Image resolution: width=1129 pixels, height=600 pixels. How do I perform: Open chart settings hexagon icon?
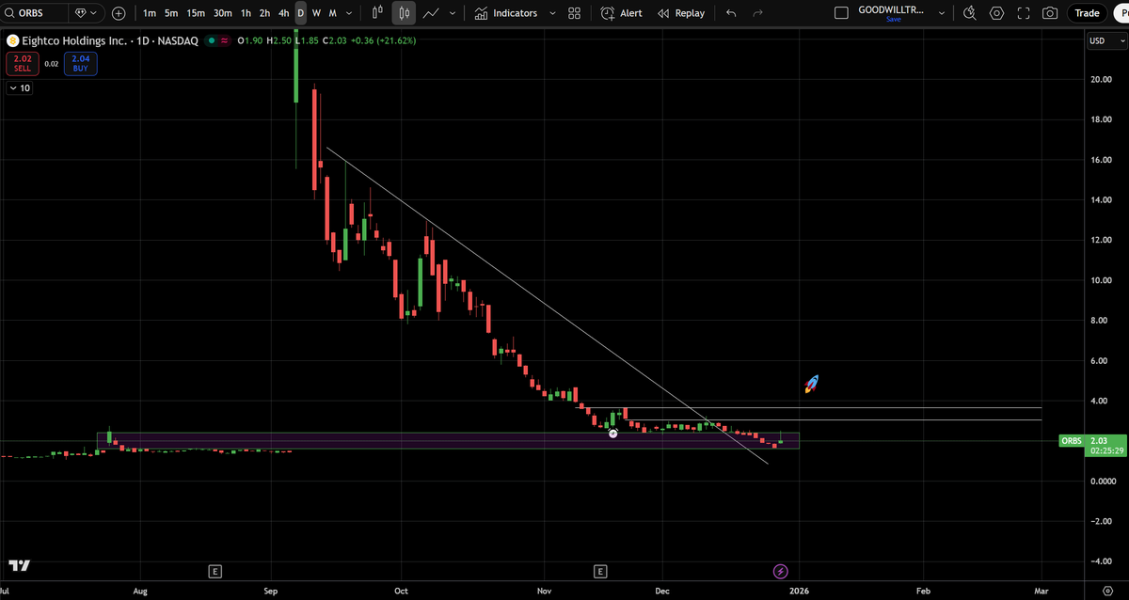pyautogui.click(x=997, y=13)
